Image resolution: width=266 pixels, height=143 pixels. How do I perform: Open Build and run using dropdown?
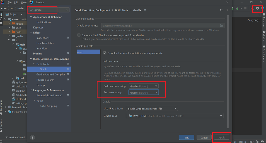click(x=144, y=86)
